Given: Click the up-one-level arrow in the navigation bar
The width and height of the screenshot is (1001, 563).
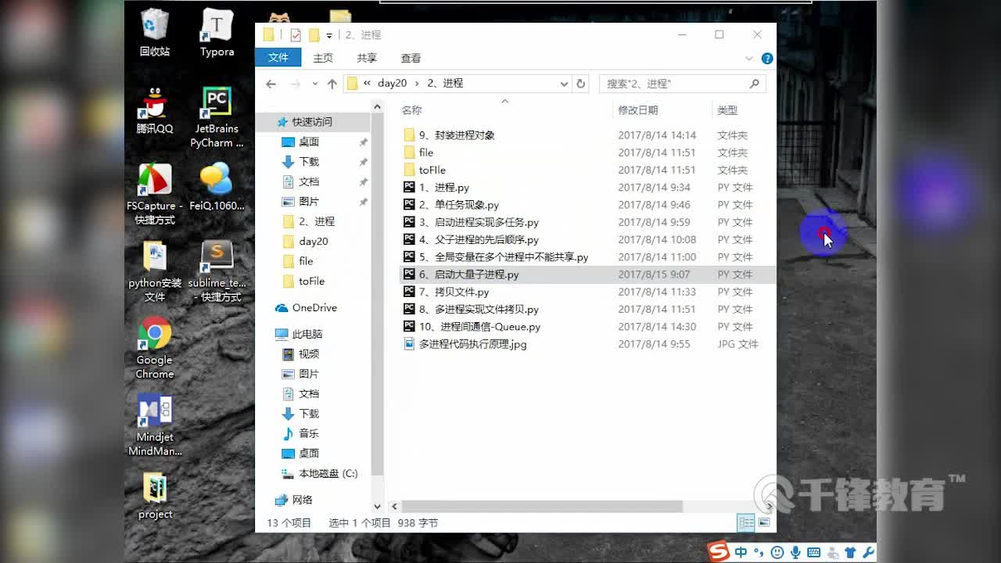Looking at the screenshot, I should 332,83.
